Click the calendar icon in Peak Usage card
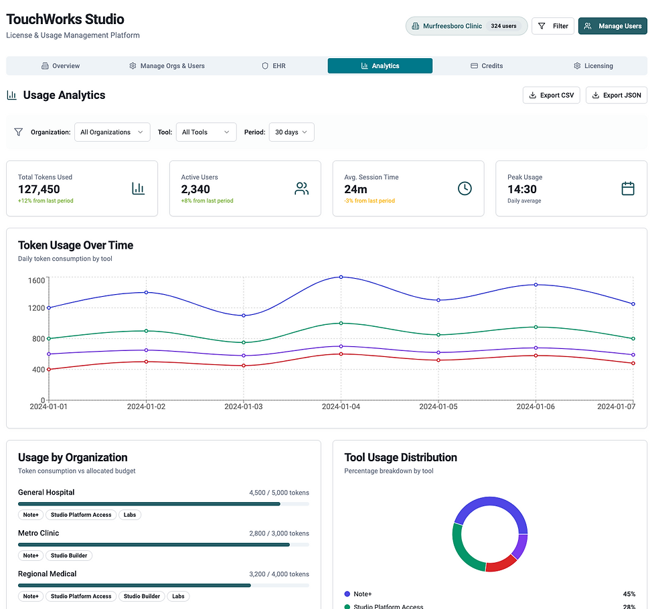Image resolution: width=656 pixels, height=609 pixels. click(x=628, y=189)
